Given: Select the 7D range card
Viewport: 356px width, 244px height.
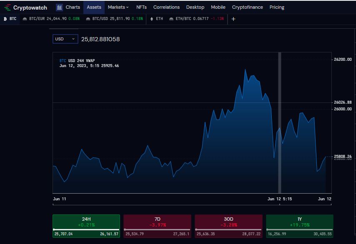Looking at the screenshot, I should 157,226.
